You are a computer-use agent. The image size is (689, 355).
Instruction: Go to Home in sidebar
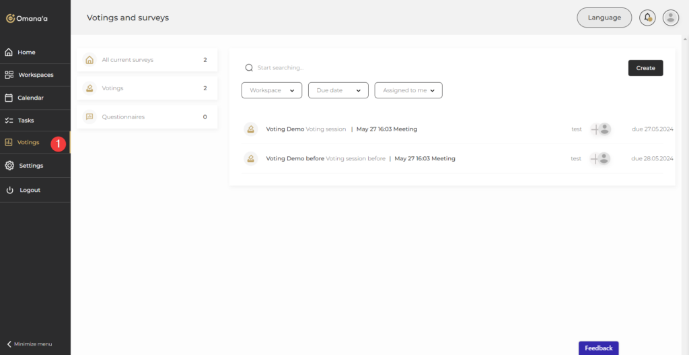(x=27, y=53)
